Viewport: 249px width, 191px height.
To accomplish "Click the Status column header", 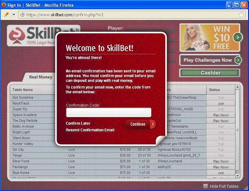I will pos(221,90).
